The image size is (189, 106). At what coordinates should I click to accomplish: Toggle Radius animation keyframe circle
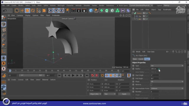[x=133, y=69]
